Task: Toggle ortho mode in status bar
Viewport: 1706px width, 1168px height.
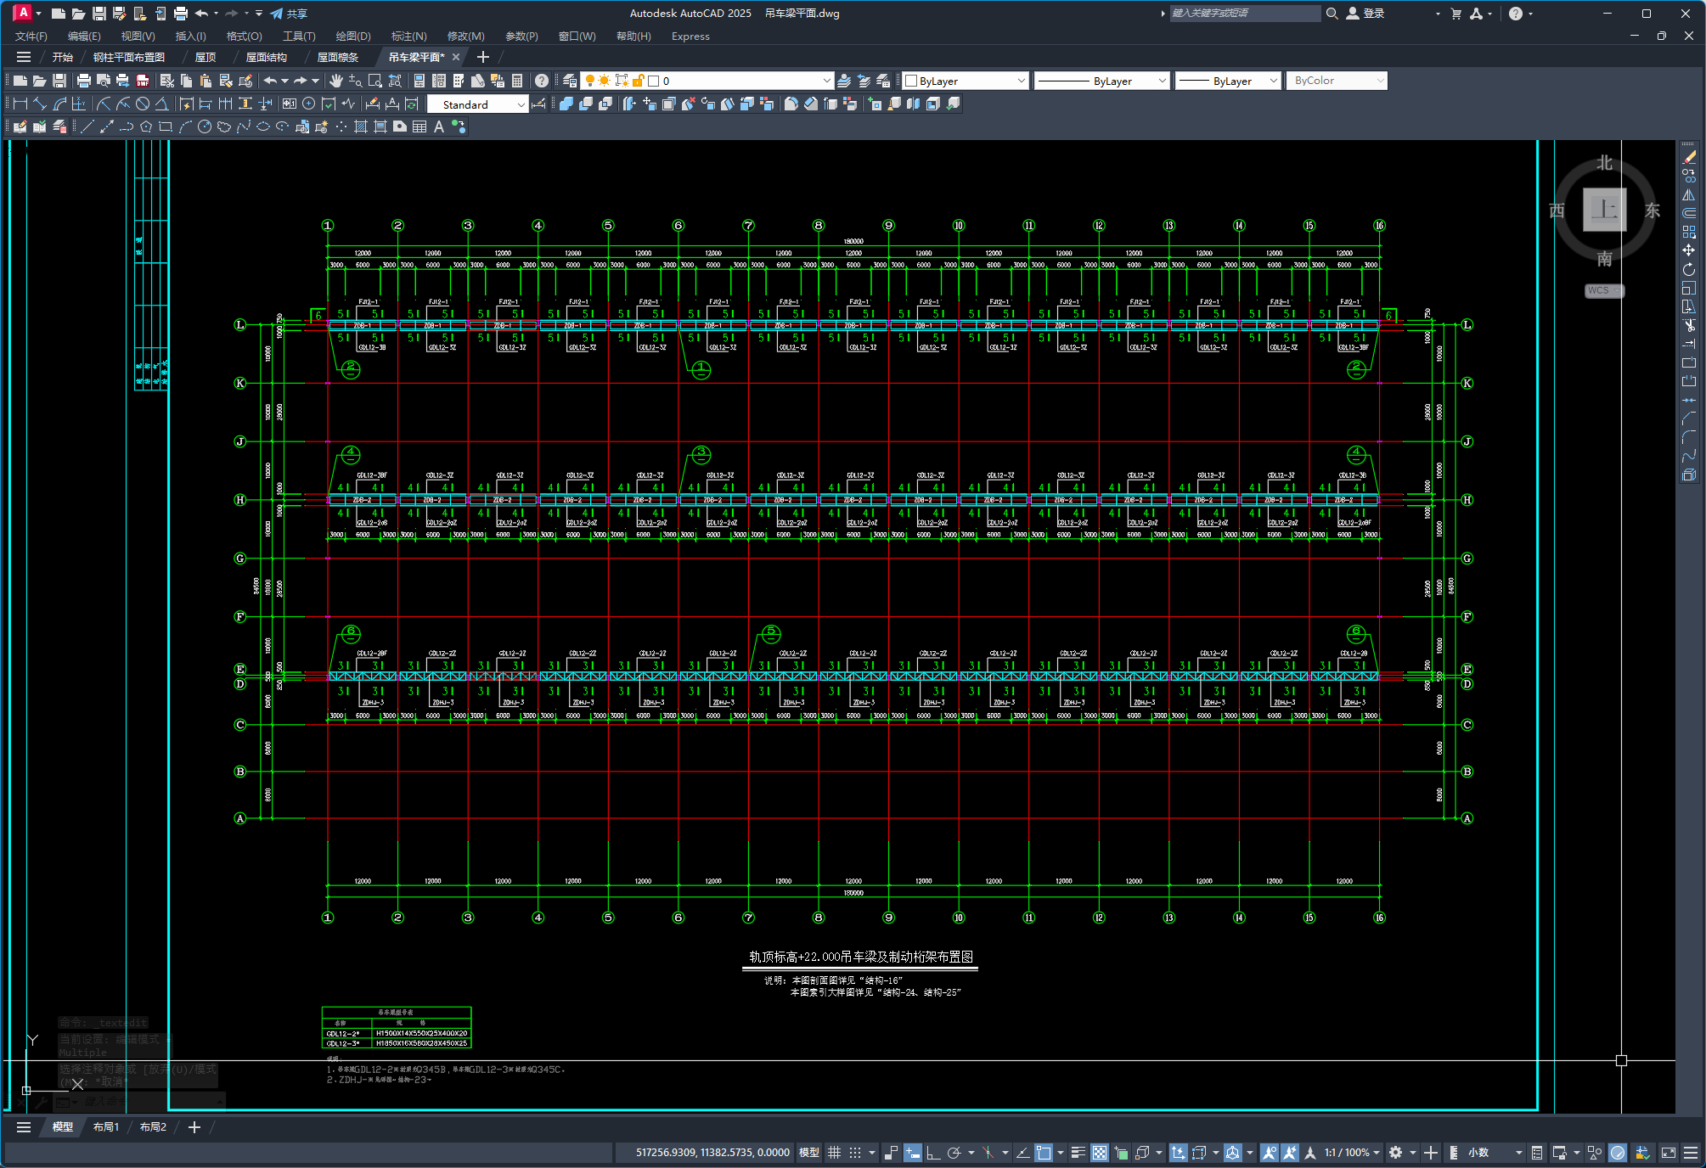Action: [932, 1152]
